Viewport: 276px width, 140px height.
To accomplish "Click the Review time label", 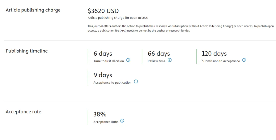I will coord(156,61).
